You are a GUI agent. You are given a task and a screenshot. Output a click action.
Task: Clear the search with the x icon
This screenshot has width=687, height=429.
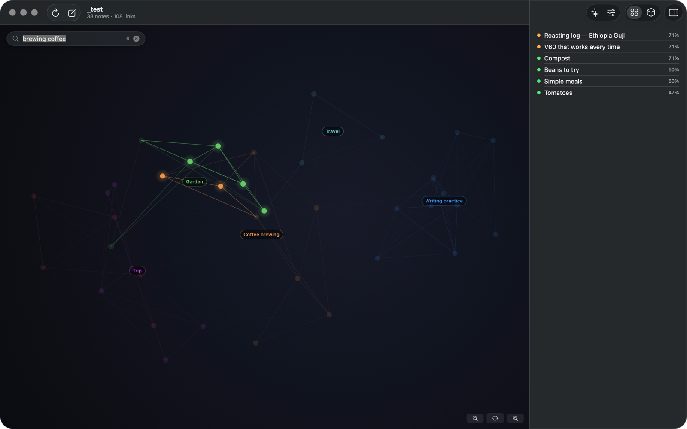coord(136,39)
